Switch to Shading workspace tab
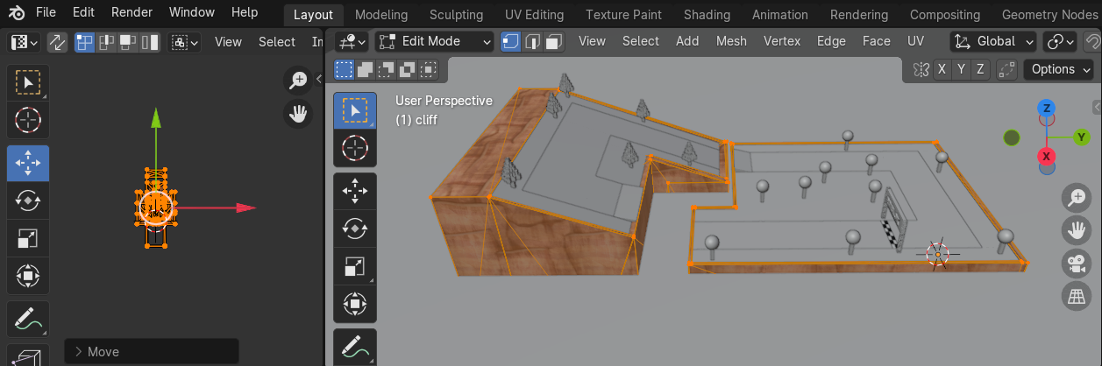Image resolution: width=1102 pixels, height=366 pixels. [x=707, y=15]
